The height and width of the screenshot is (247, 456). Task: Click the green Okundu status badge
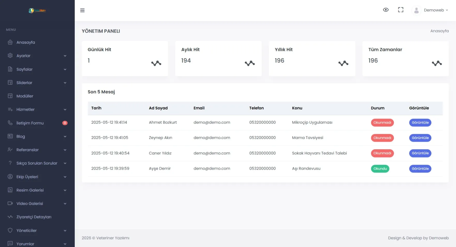[x=380, y=169]
